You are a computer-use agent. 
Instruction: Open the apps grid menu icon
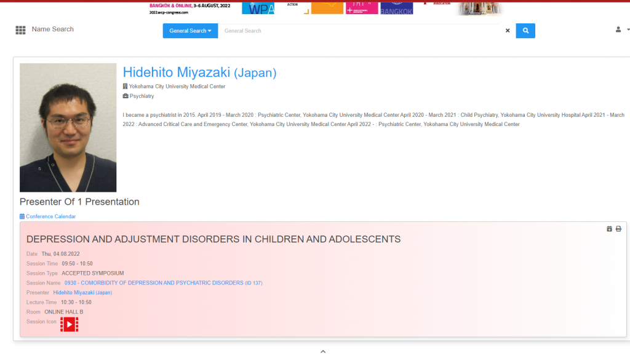tap(20, 30)
